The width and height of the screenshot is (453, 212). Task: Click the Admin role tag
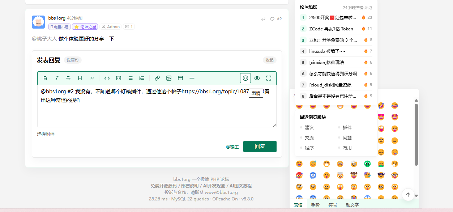[x=111, y=27]
